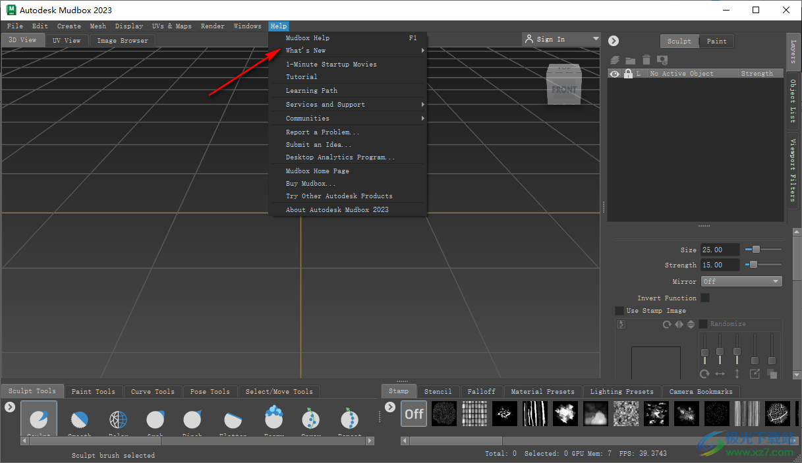
Task: Select the vertical stripes stamp thumbnail
Action: [x=535, y=414]
